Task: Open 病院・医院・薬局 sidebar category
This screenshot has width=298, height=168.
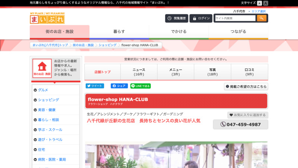Action: tap(52, 159)
